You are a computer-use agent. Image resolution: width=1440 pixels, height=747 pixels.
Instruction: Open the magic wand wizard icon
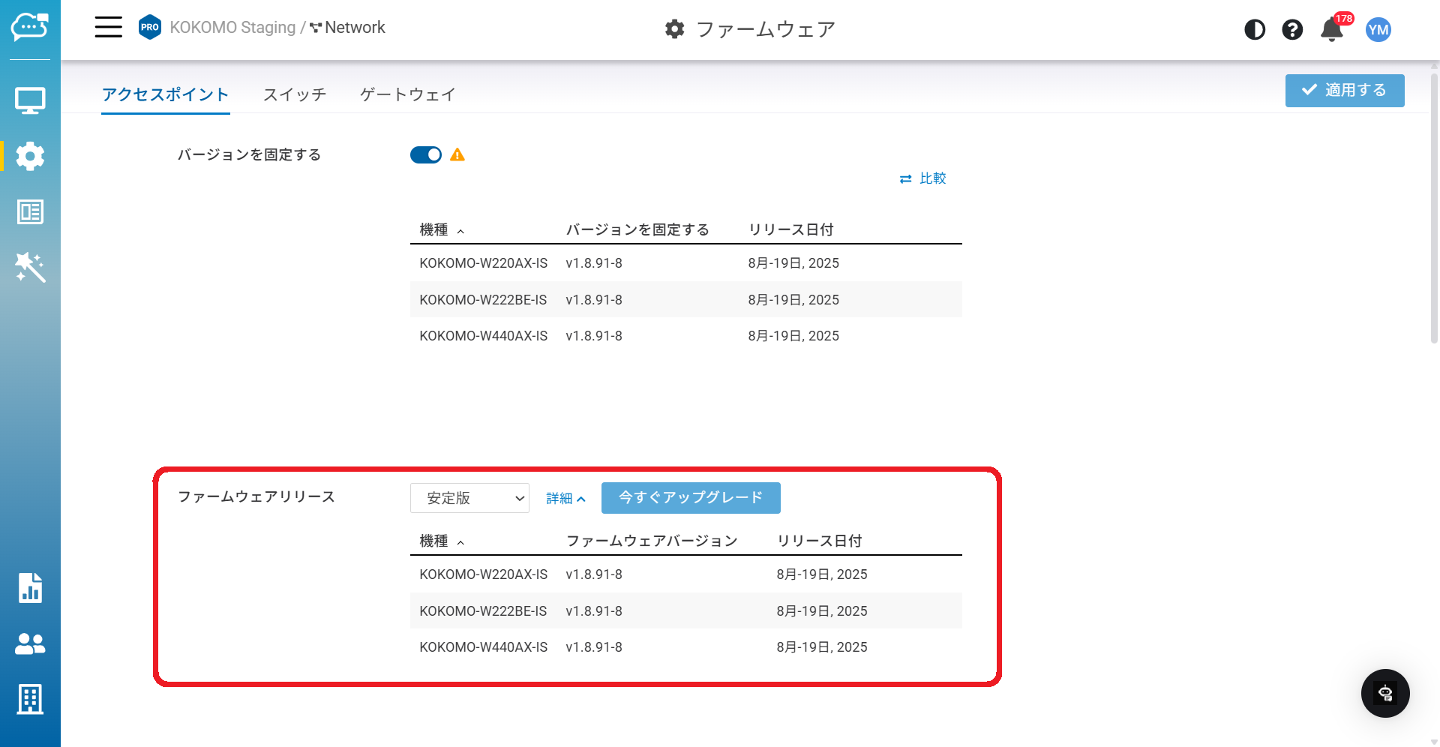click(30, 267)
